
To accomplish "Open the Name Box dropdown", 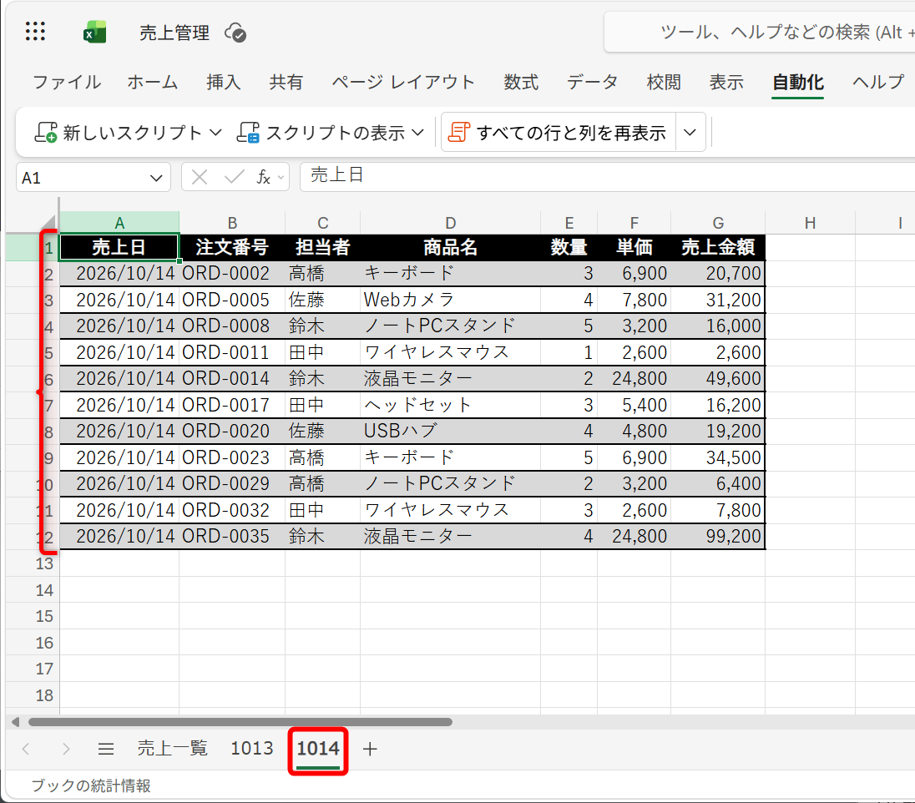I will coord(156,178).
